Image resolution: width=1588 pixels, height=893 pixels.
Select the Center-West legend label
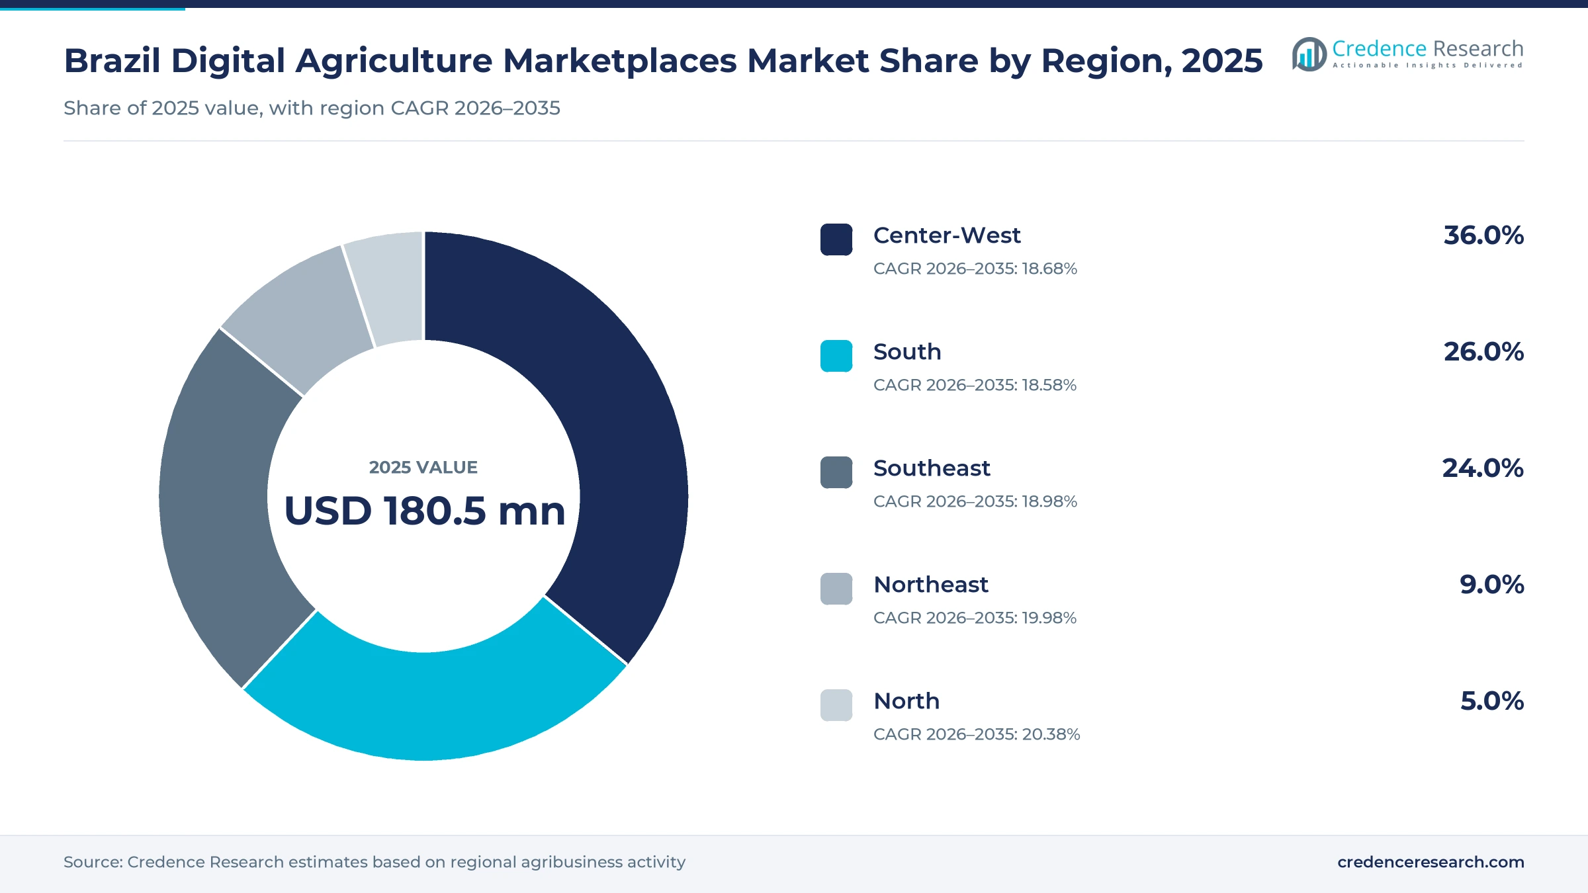(947, 235)
